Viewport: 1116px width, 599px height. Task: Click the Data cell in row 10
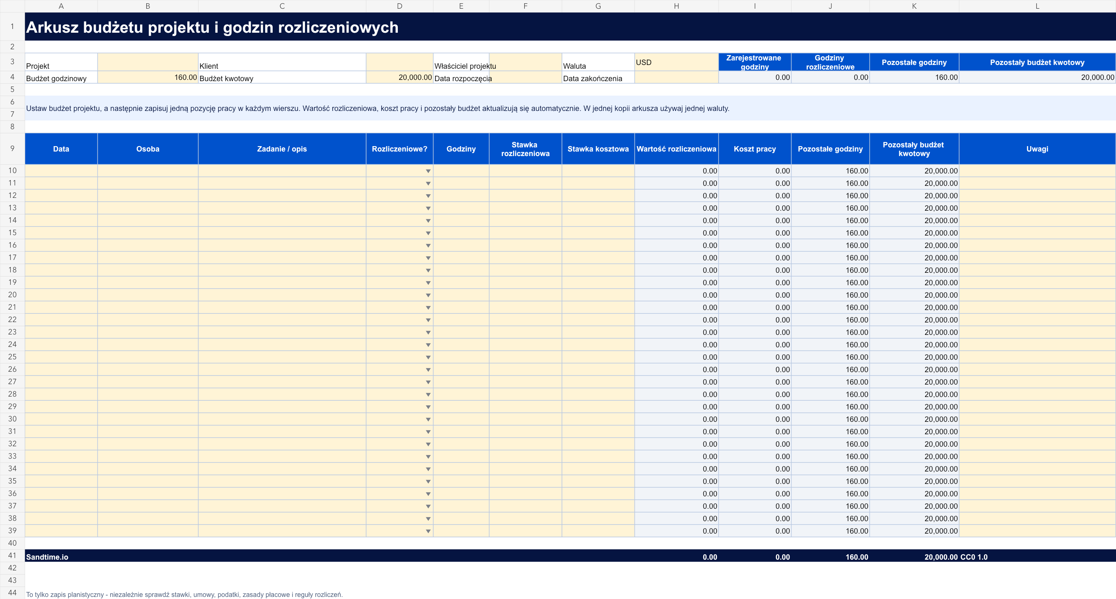pyautogui.click(x=61, y=171)
